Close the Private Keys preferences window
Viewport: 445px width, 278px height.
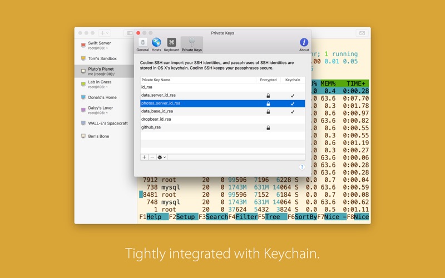pyautogui.click(x=138, y=33)
